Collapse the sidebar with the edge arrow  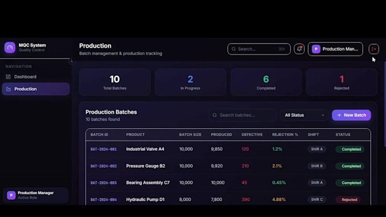pyautogui.click(x=71, y=61)
